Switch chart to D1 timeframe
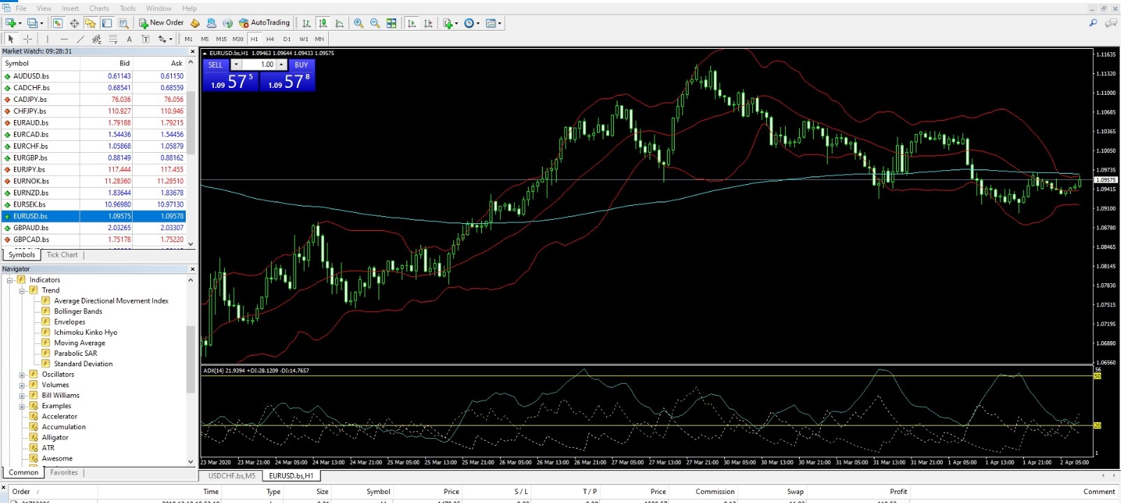This screenshot has height=503, width=1121. 287,39
